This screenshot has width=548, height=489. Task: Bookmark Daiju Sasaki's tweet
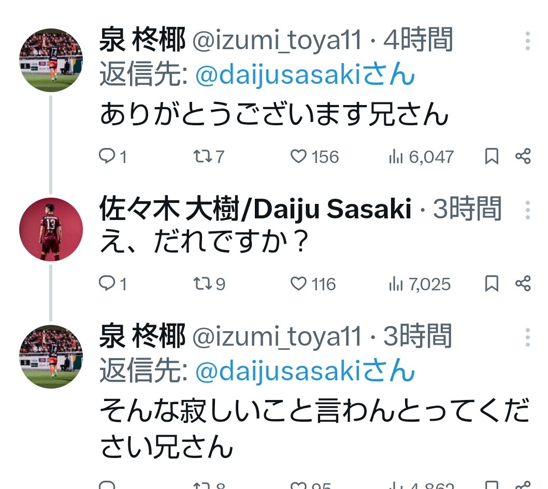[x=491, y=284]
